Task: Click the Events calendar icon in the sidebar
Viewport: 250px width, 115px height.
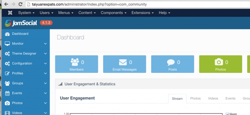Action: click(7, 93)
